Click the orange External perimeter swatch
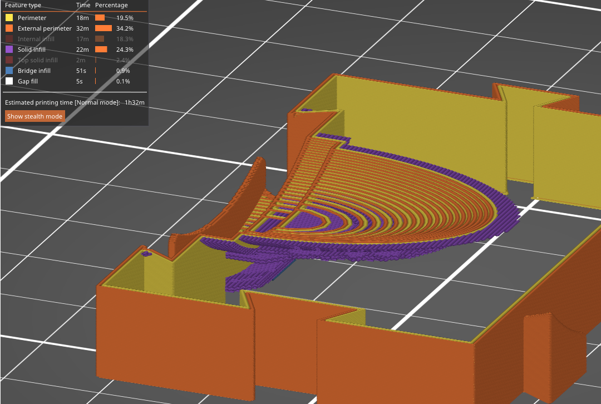Image resolution: width=601 pixels, height=404 pixels. (9, 28)
